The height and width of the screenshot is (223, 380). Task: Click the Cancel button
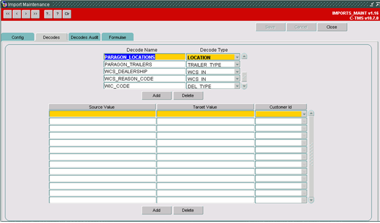(301, 27)
